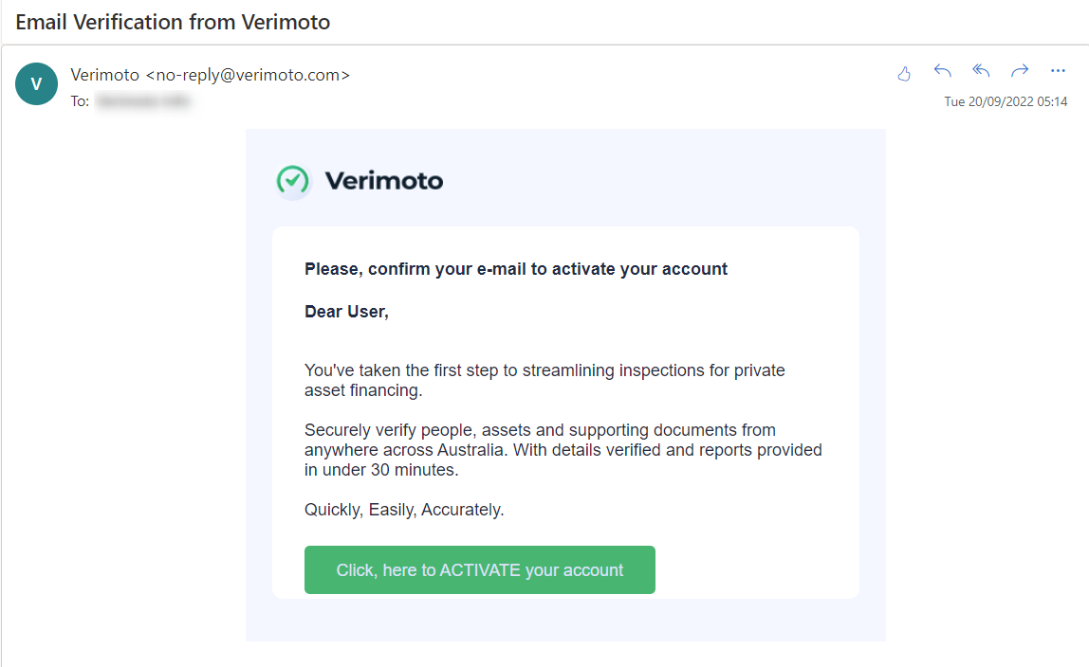1089x667 pixels.
Task: Click, here to ACTIVATE your account
Action: tap(479, 569)
